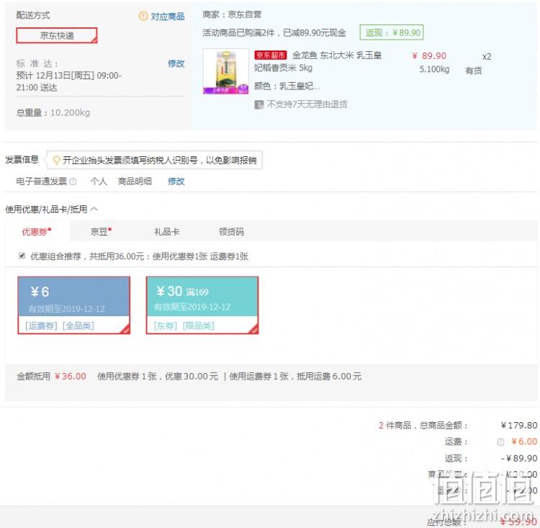Select 京东快递 delivery method

[x=57, y=35]
